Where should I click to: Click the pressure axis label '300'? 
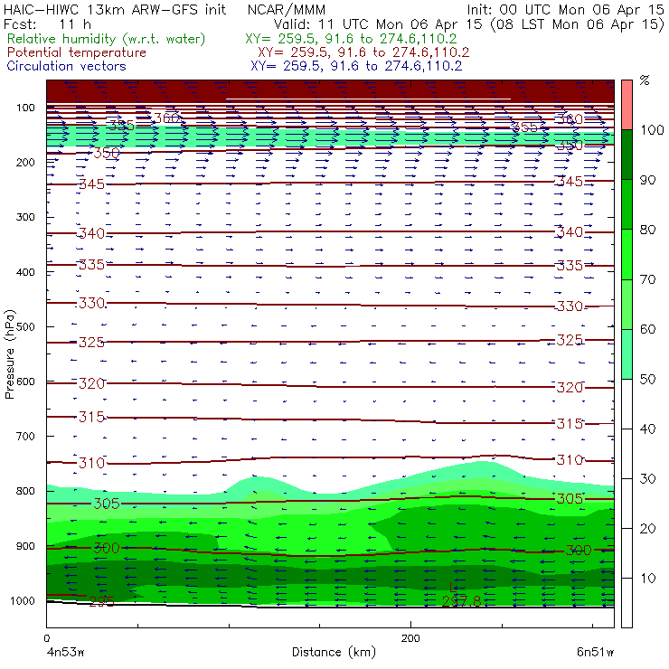pos(25,217)
